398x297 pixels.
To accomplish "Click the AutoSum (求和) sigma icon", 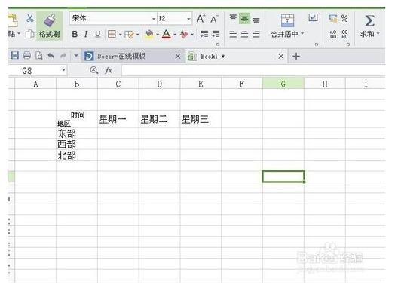I will pyautogui.click(x=369, y=20).
